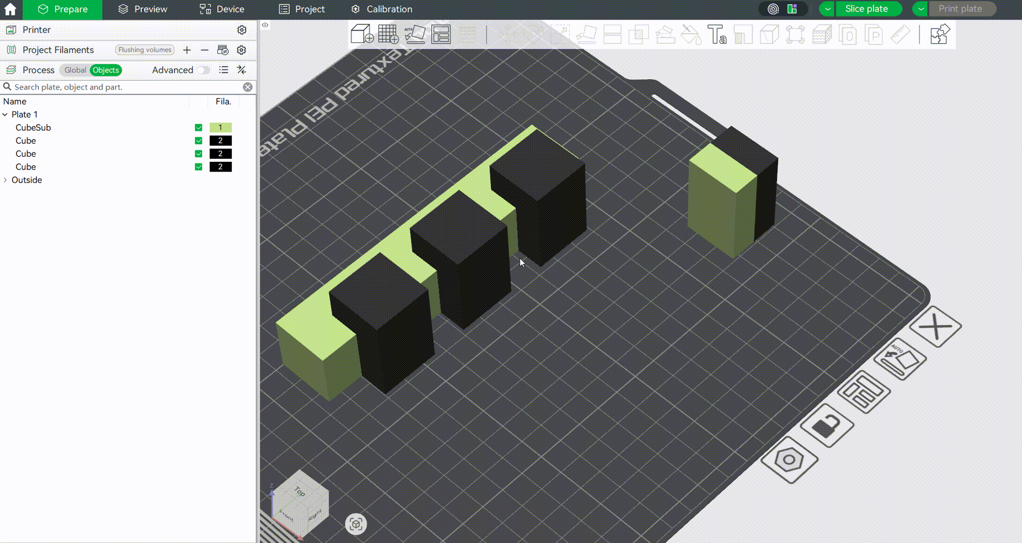The width and height of the screenshot is (1022, 543).
Task: Click the green layout icon beside Slice plate
Action: (792, 9)
